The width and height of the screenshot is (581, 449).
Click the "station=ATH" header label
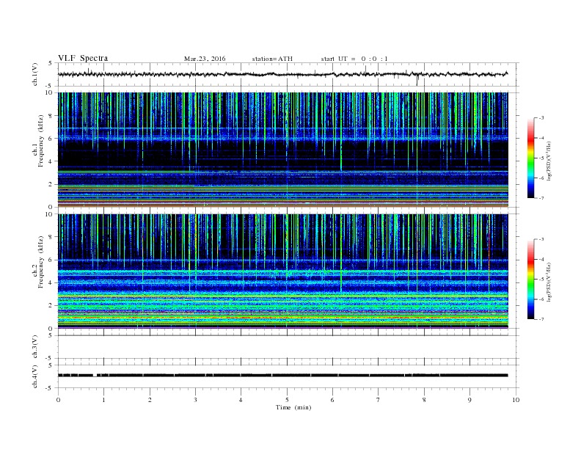272,59
